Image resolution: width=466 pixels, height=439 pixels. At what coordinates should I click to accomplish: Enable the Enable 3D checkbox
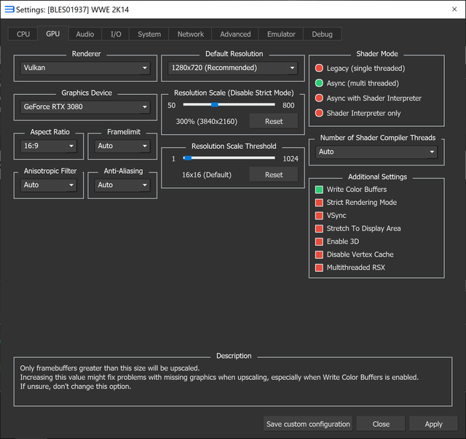tap(337, 241)
